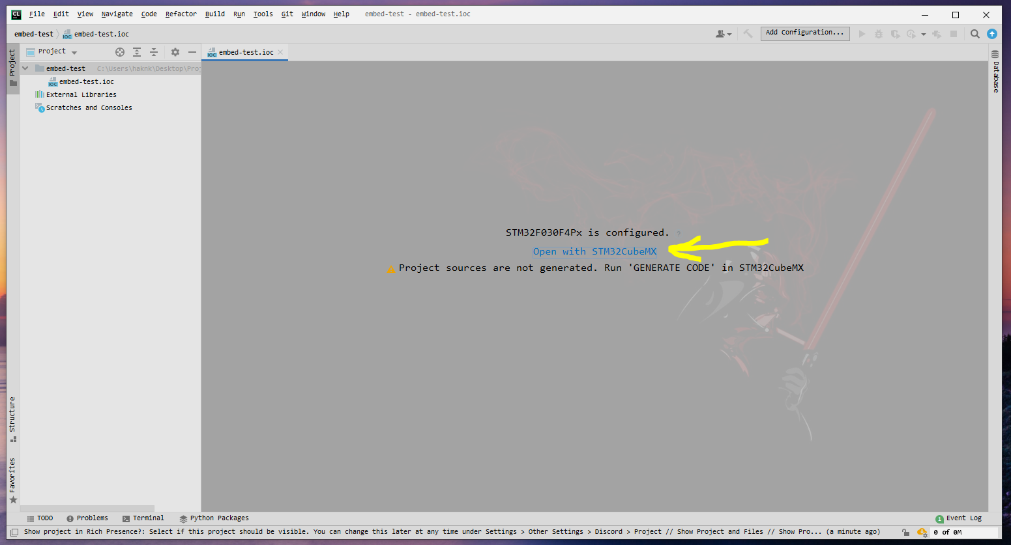Toggle Database tool window on right
1011x545 pixels.
click(x=995, y=72)
